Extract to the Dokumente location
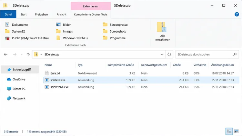Image resolution: width=242 pixels, height=136 pixels. pos(16,25)
